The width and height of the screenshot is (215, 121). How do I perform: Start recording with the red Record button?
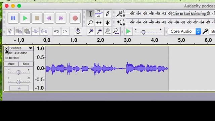pos(75,18)
